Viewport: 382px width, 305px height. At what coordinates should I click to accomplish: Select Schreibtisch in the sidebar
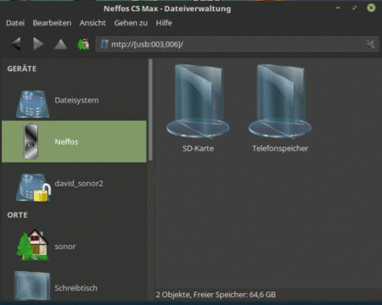coord(74,286)
